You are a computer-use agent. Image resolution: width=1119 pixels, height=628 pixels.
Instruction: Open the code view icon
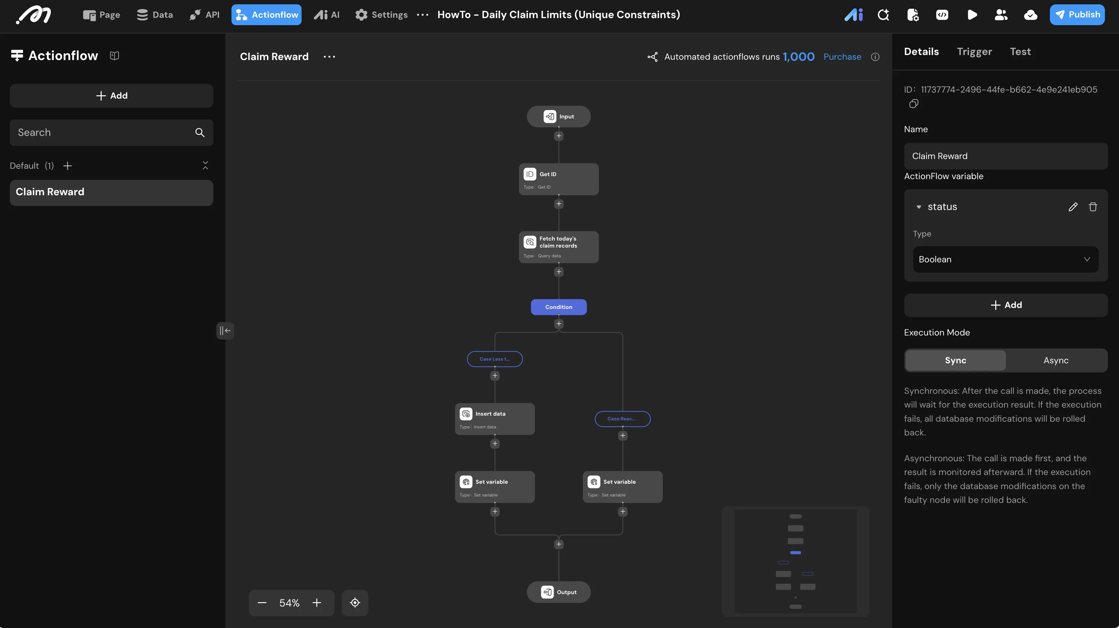point(942,15)
